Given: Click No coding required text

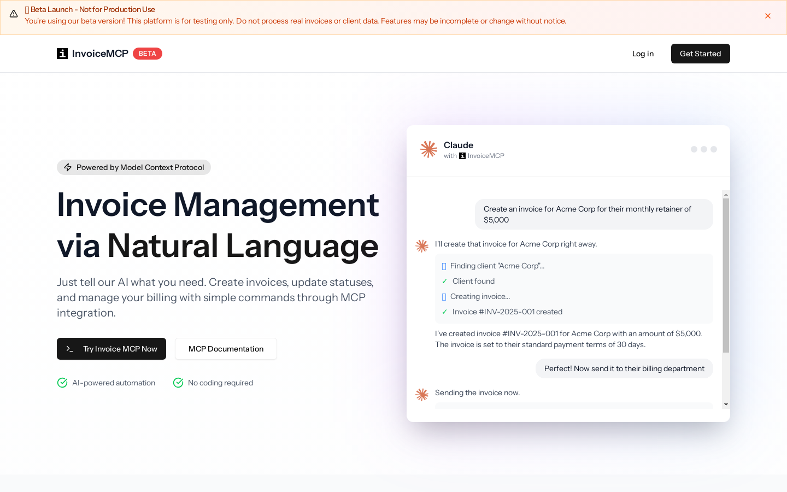Looking at the screenshot, I should point(220,383).
